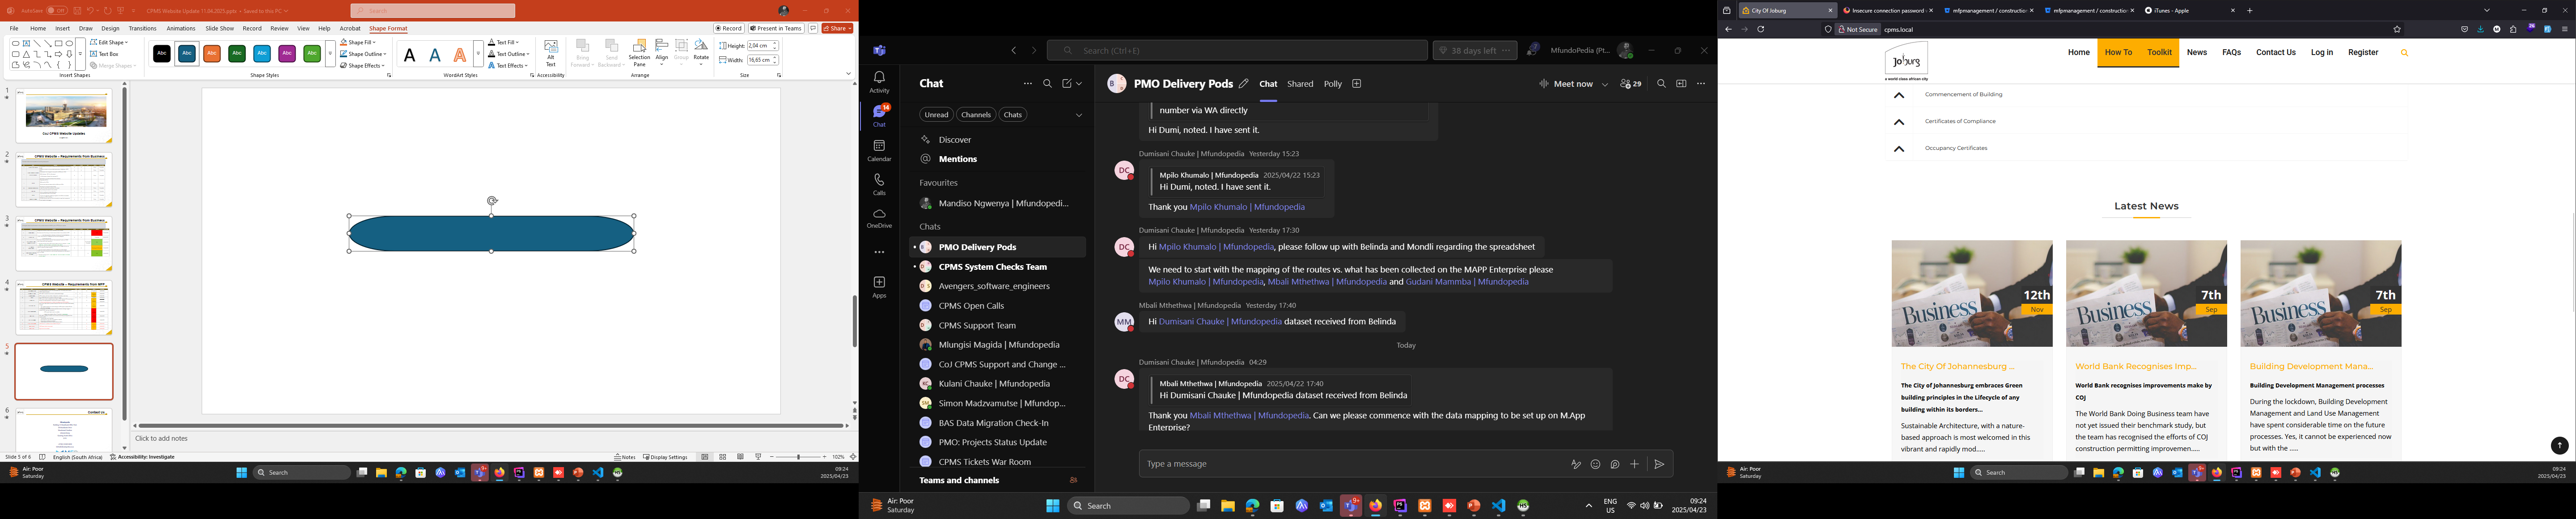
Task: Open CPMS System Checks Team chat
Action: tap(998, 267)
